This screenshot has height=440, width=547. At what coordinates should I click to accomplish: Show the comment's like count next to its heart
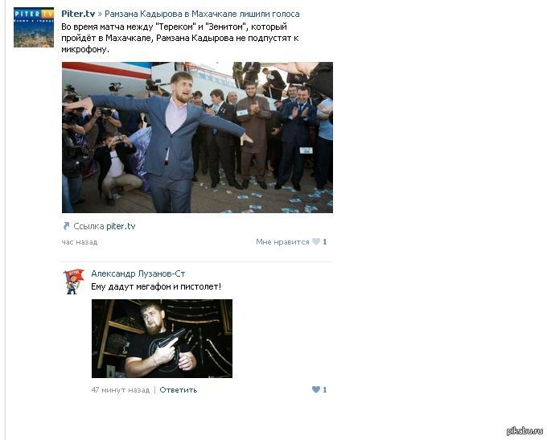click(x=325, y=390)
